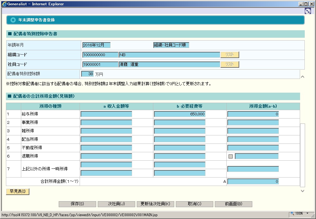Collapse upper section with the up chevron

[x=302, y=76]
